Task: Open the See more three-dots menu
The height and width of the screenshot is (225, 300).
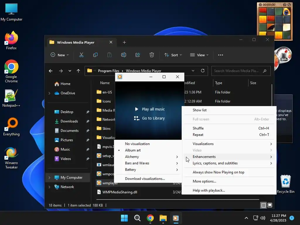Action: pos(221,55)
